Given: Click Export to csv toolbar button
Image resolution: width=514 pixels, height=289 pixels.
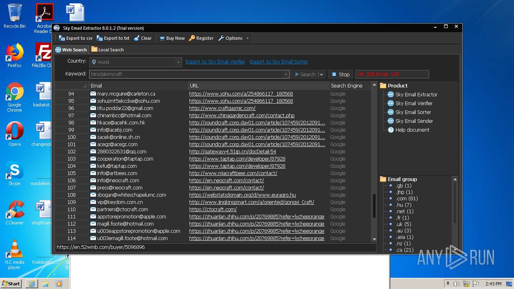Looking at the screenshot, I should click(x=75, y=38).
